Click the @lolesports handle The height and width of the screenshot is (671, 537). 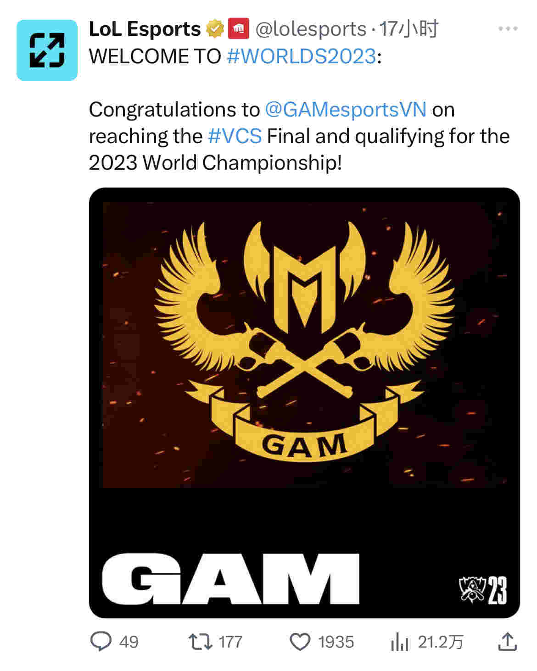pyautogui.click(x=310, y=29)
